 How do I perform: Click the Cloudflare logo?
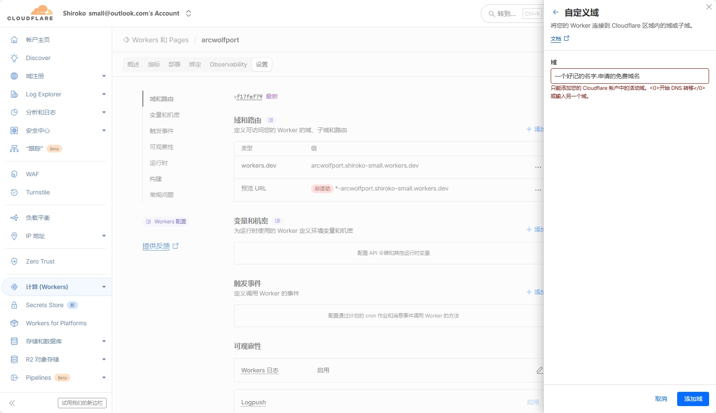(30, 13)
